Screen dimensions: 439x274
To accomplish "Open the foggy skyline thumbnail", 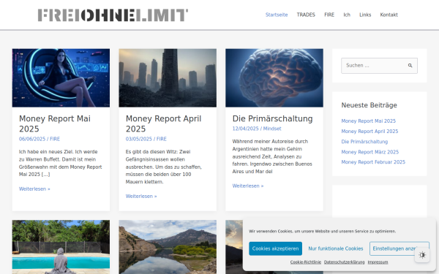I will (x=168, y=78).
